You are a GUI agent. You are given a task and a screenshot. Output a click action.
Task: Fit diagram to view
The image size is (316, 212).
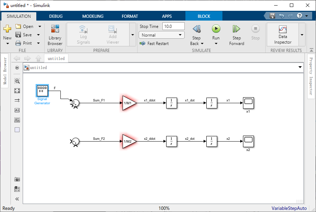pos(17,91)
